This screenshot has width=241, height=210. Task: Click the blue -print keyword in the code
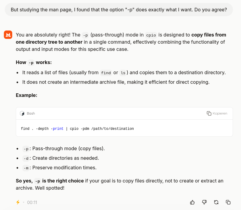tap(57, 129)
